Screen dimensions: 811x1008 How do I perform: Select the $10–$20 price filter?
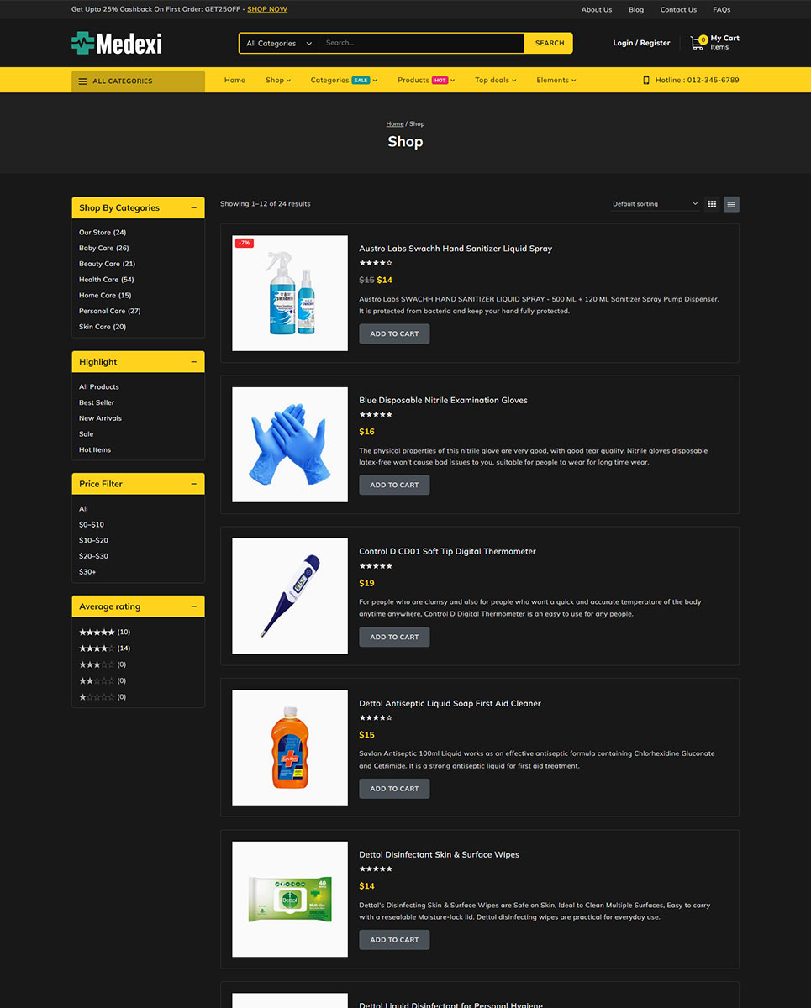coord(93,540)
